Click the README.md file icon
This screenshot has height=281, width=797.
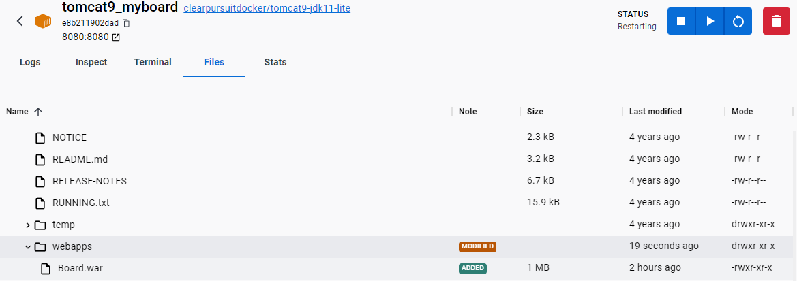tap(40, 160)
